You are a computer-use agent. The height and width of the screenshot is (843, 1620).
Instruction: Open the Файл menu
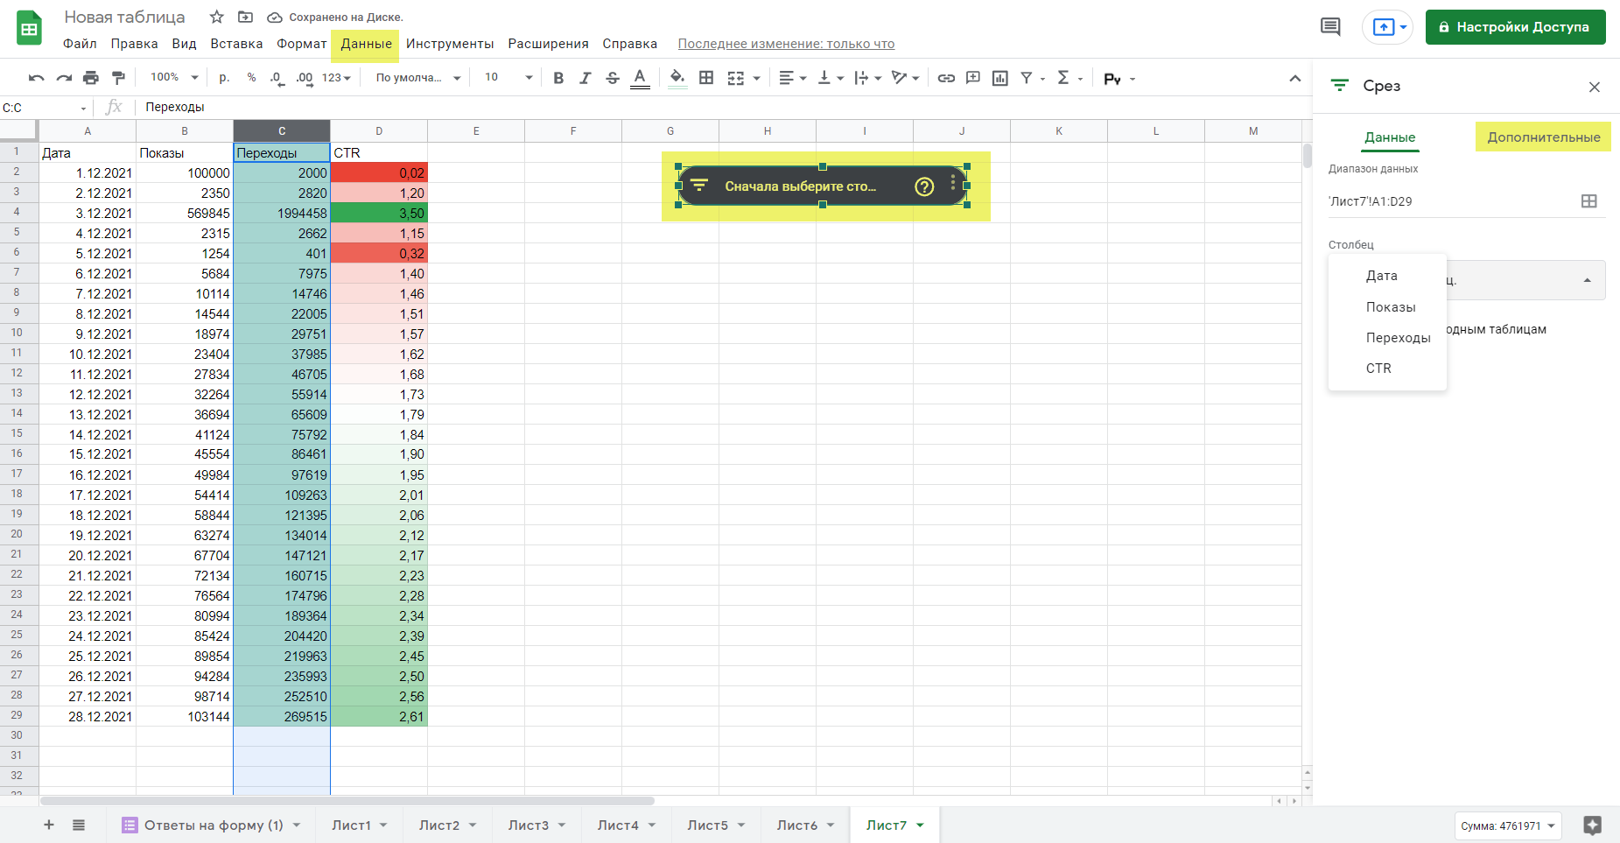pos(80,44)
